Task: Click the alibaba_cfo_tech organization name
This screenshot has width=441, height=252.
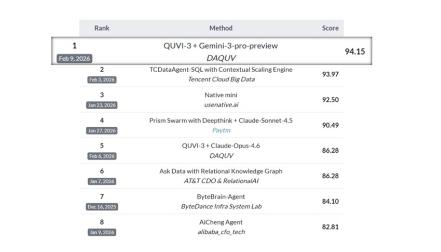Action: pyautogui.click(x=220, y=232)
